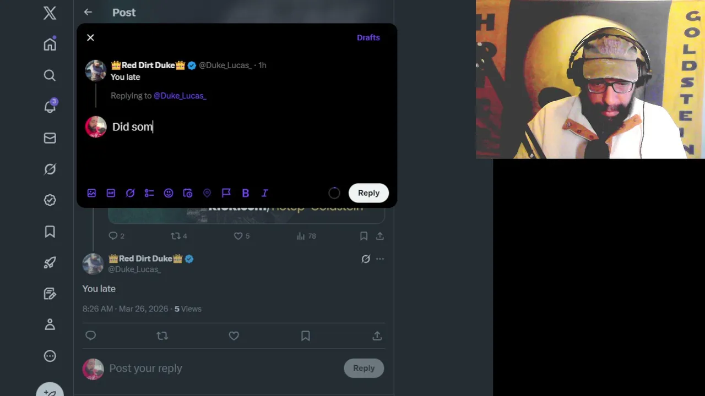Add a poll to the reply
This screenshot has height=396, width=705.
tap(149, 193)
